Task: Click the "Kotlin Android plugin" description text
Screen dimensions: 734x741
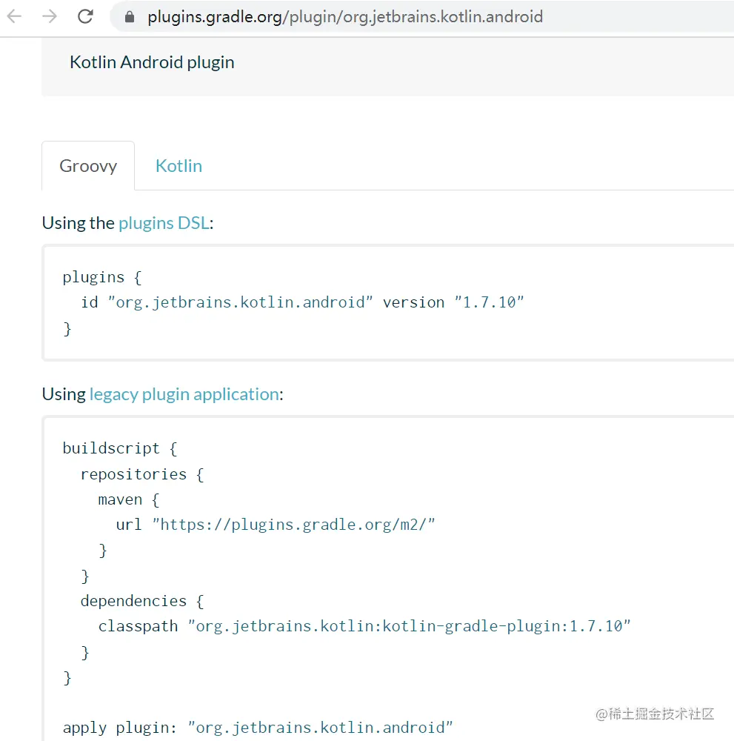Action: (x=152, y=62)
